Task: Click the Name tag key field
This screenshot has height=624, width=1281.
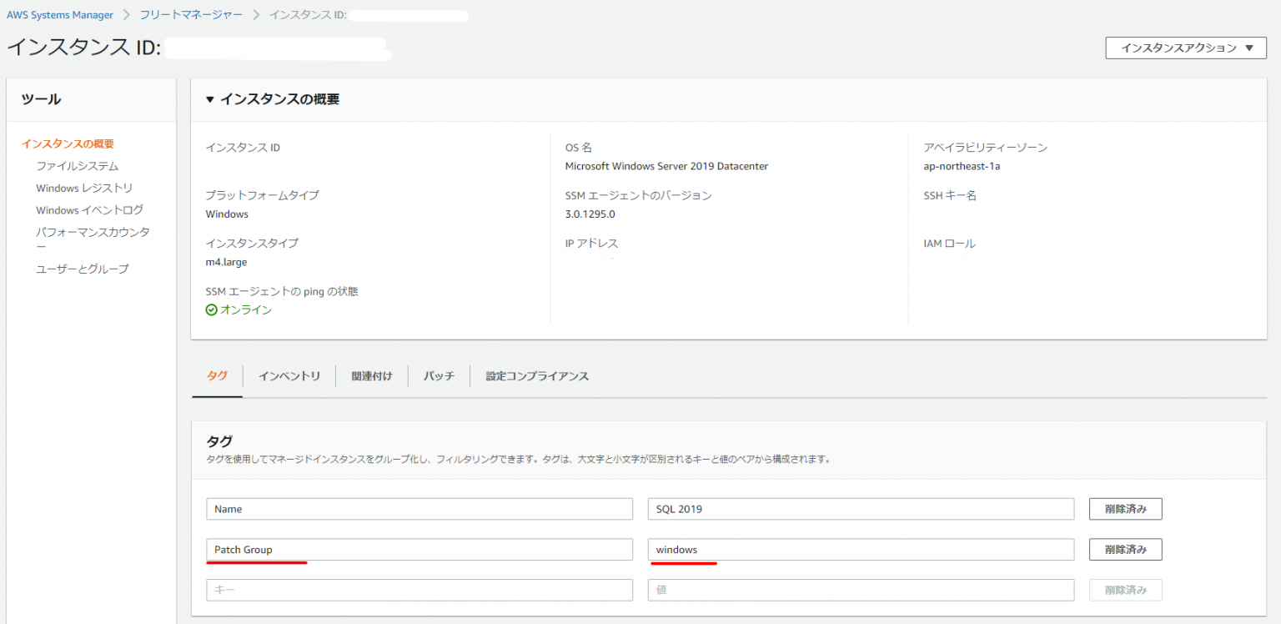Action: tap(419, 509)
